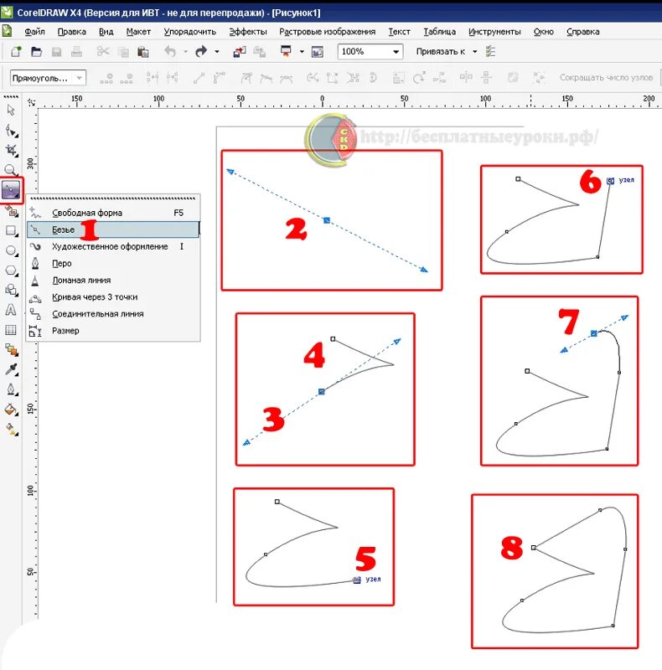Image resolution: width=662 pixels, height=670 pixels.
Task: Select the Interactive Blend tool
Action: pyautogui.click(x=11, y=349)
